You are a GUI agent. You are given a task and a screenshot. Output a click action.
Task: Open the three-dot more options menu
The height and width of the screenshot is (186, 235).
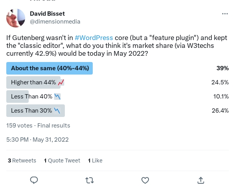225,14
